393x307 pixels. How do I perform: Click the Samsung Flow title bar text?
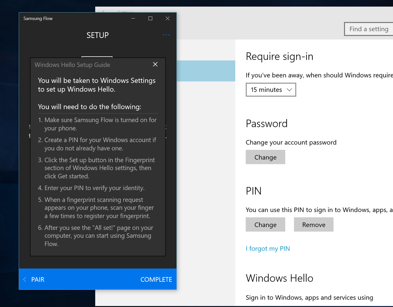[38, 18]
